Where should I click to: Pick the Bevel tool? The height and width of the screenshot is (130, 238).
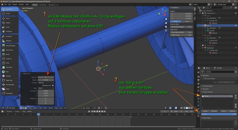pos(8,54)
